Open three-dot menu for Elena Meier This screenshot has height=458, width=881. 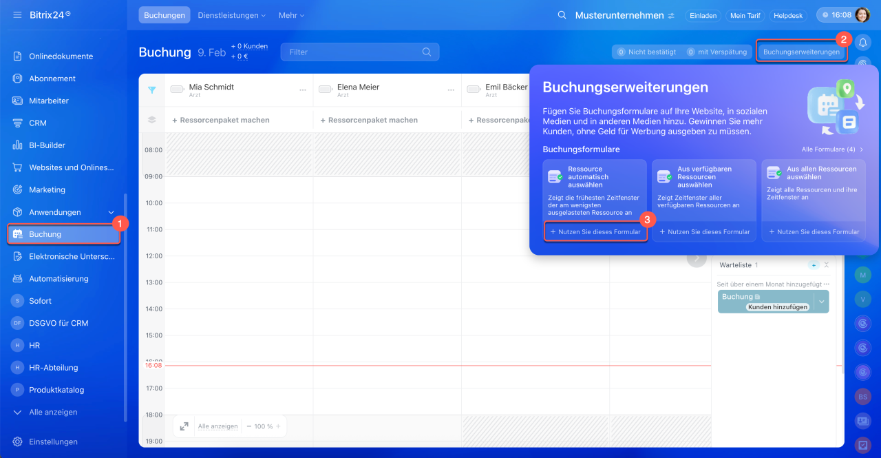[x=451, y=90]
